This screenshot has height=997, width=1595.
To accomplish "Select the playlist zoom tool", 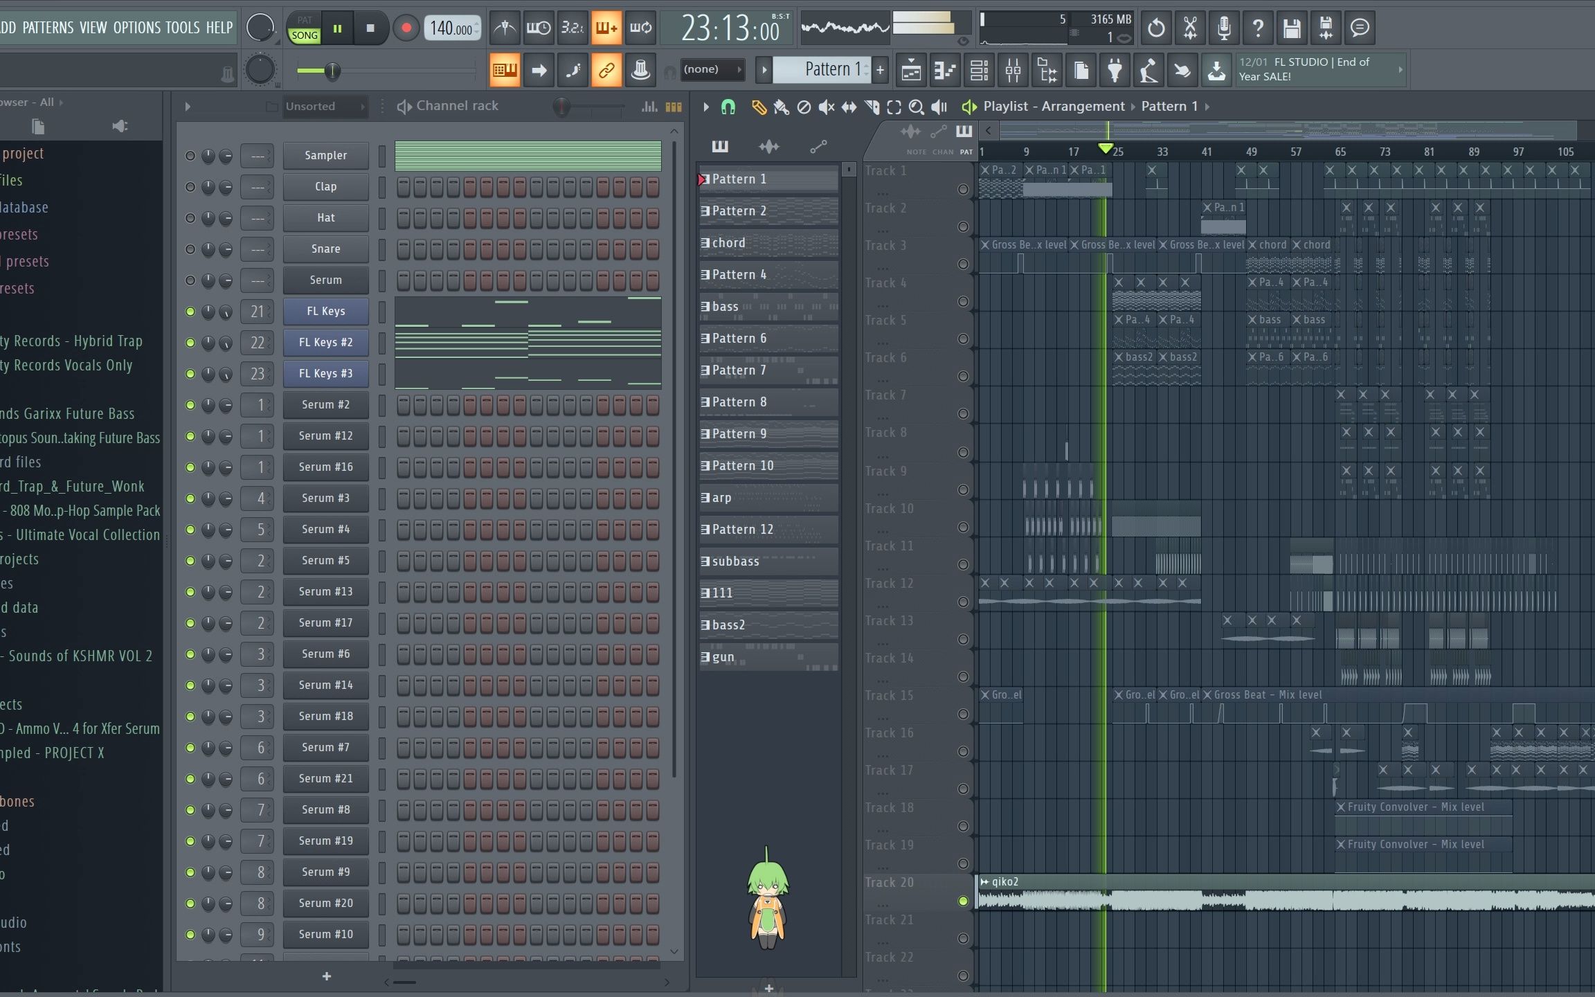I will click(916, 107).
